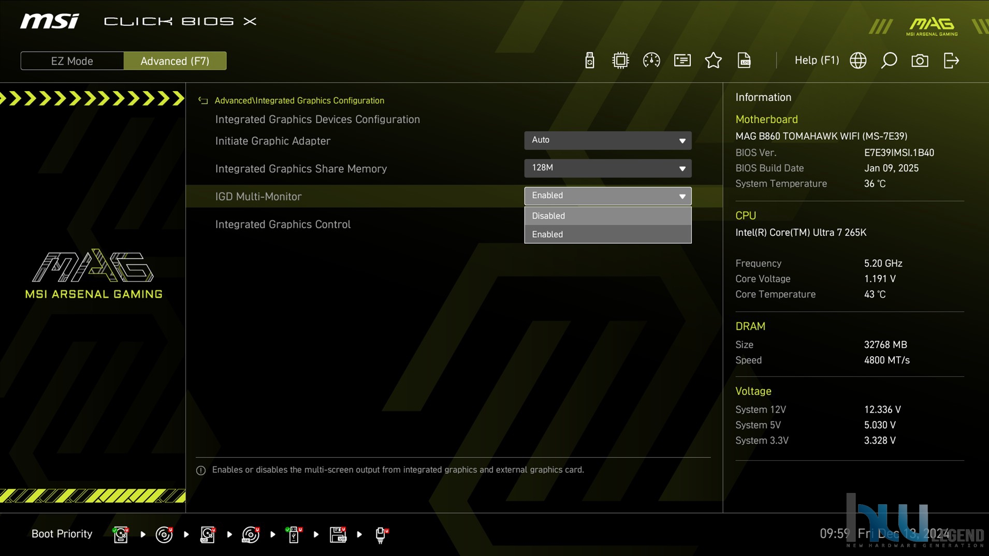The image size is (989, 556).
Task: Click the Advanced\Integrated Graphics Configuration breadcrumb
Action: (x=299, y=100)
